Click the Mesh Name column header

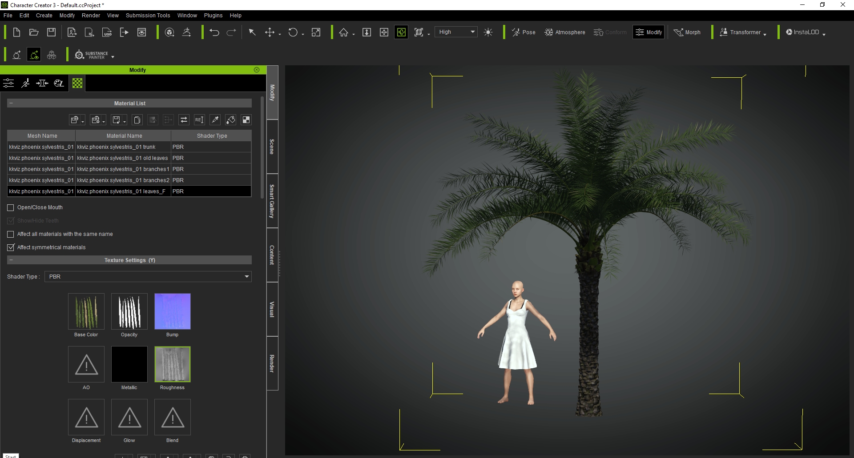click(x=42, y=135)
